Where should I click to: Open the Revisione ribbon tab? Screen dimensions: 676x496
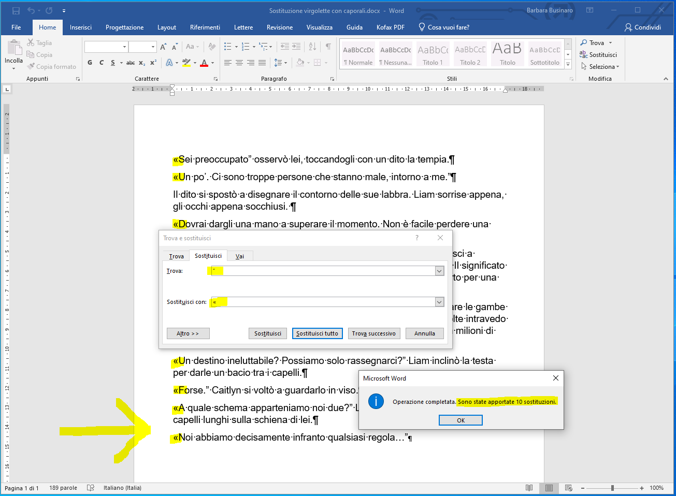pos(279,27)
